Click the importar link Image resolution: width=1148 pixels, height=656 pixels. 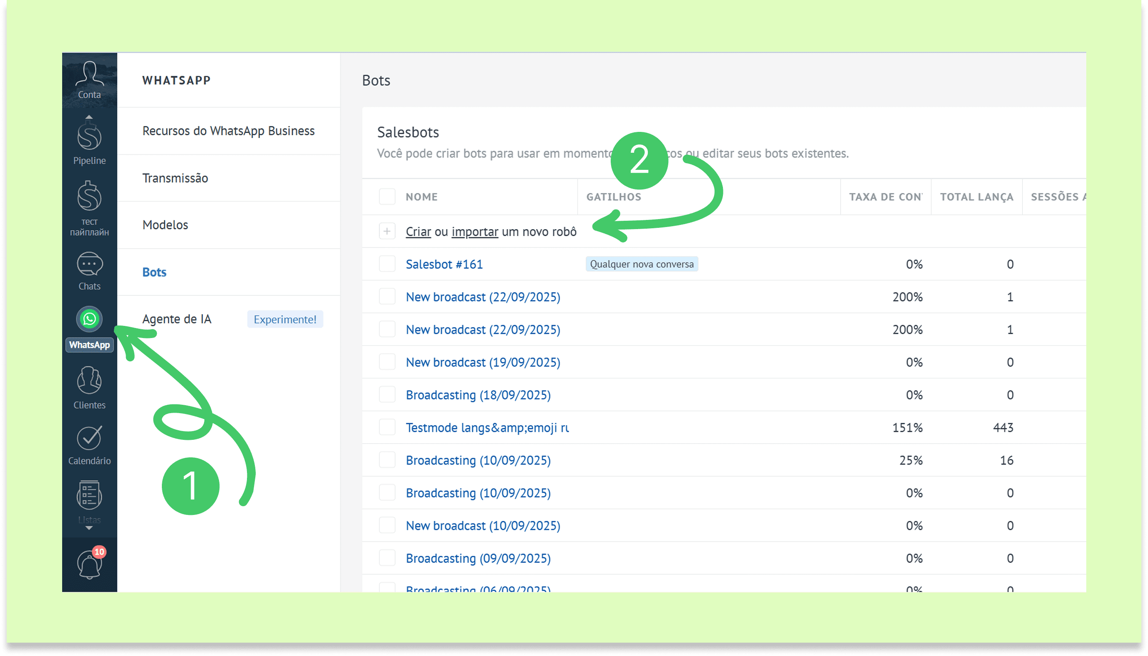[x=475, y=232]
